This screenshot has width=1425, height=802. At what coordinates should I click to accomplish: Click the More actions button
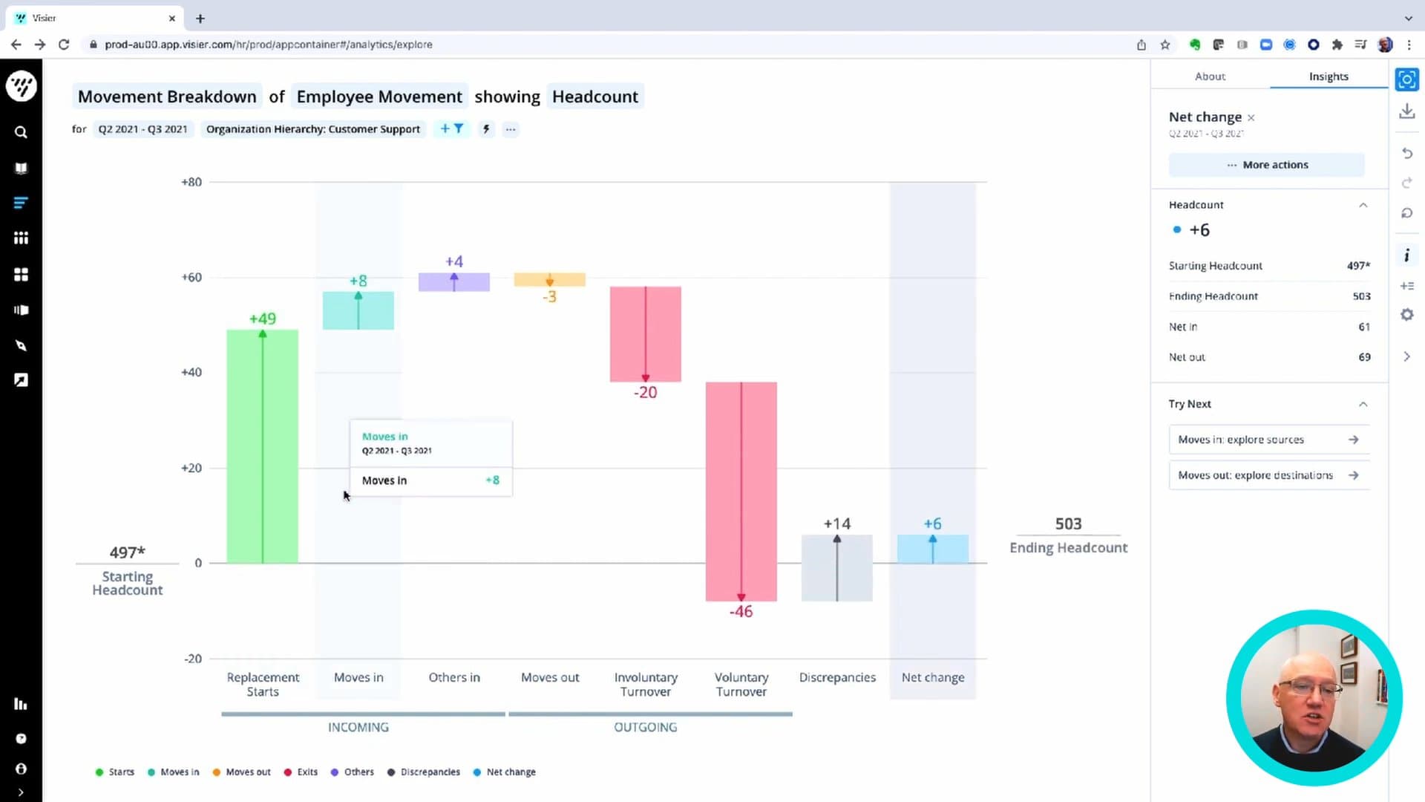[x=1268, y=165]
